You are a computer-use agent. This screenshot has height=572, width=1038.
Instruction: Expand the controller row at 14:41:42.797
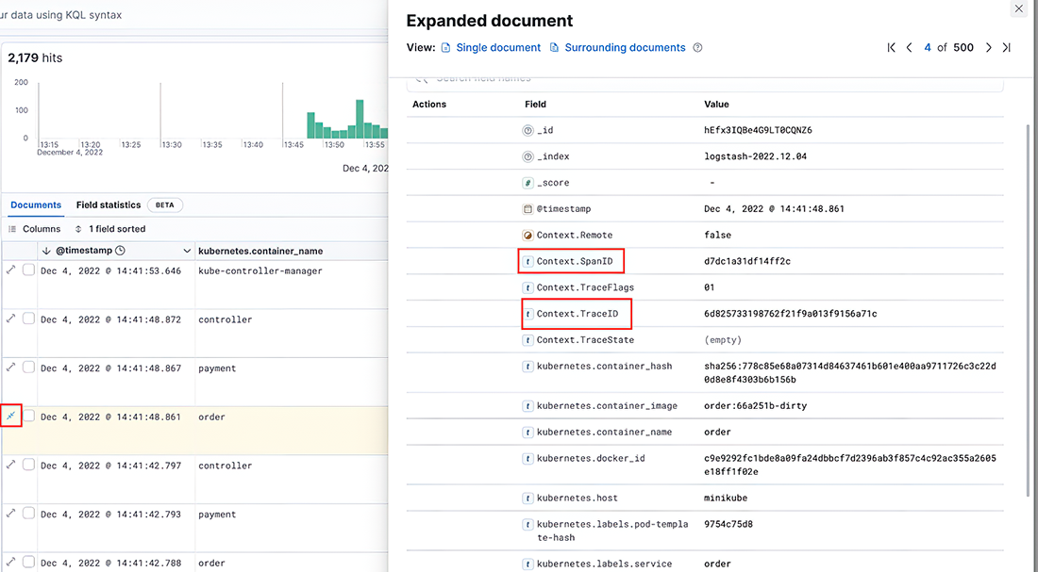tap(10, 465)
